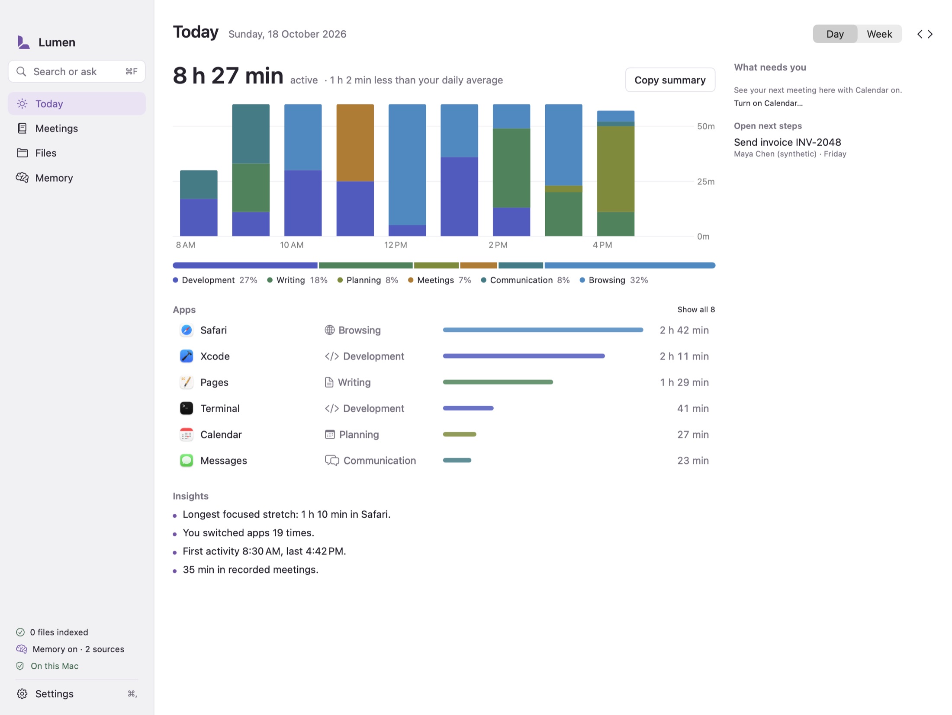This screenshot has height=715, width=952.
Task: Click the Today sun icon
Action: coord(22,104)
